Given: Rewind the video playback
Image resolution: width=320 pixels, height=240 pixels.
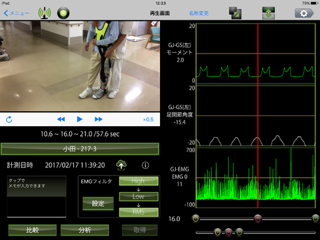Looking at the screenshot, I should 61,119.
